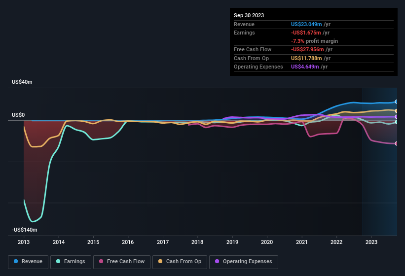Image resolution: width=405 pixels, height=276 pixels.
Task: Click the 2015 x-axis label
Action: pyautogui.click(x=93, y=242)
